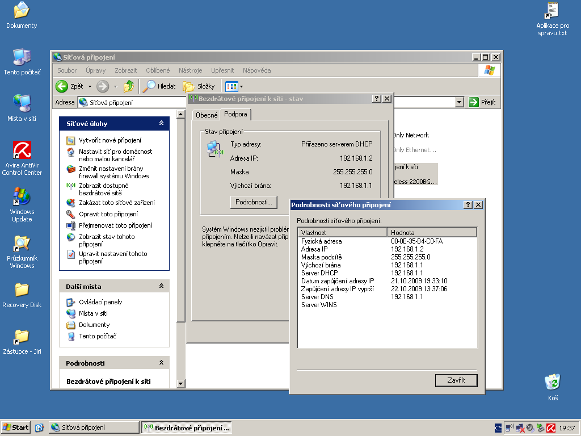Click the Podrobnosti... button
The width and height of the screenshot is (581, 436).
click(254, 202)
